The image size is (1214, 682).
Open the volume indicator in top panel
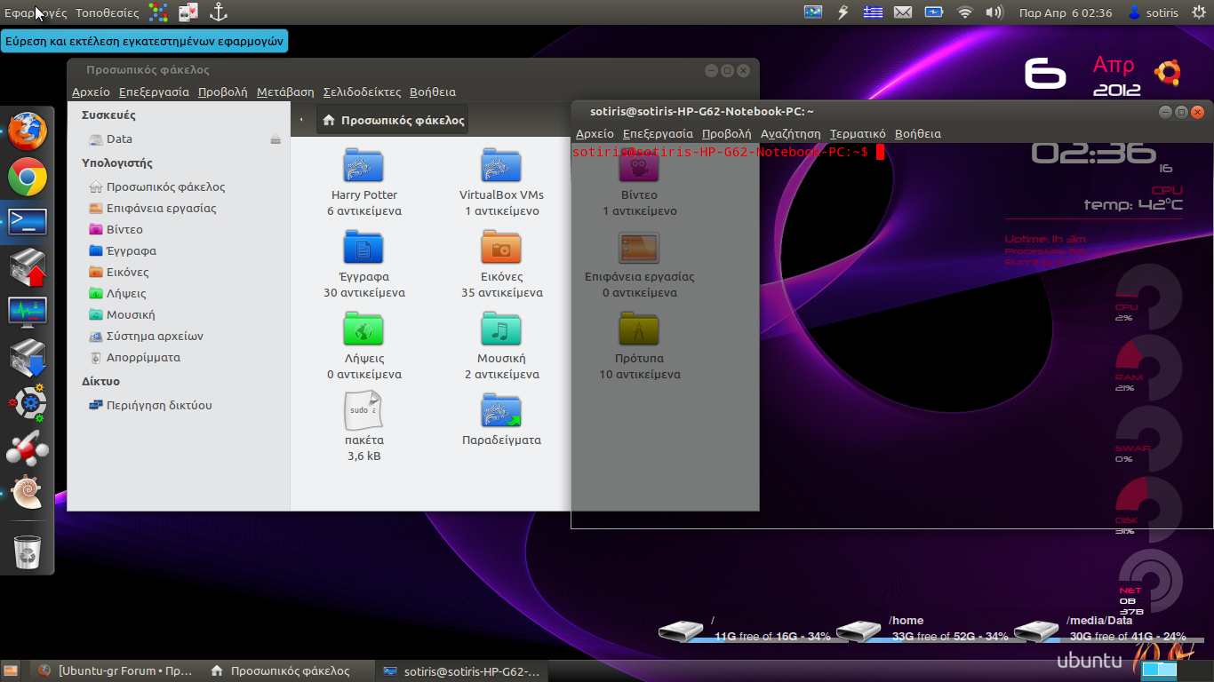tap(994, 12)
